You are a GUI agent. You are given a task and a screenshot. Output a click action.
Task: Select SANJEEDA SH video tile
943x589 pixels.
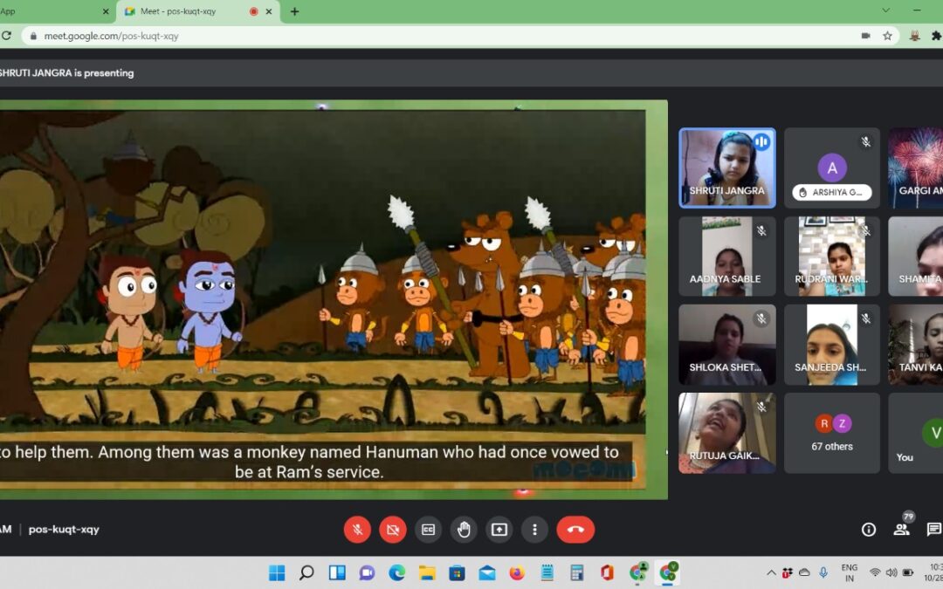pyautogui.click(x=832, y=345)
